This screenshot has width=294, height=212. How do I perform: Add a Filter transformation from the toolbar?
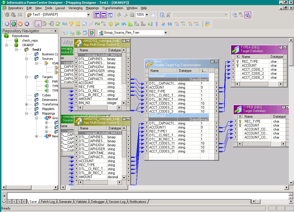click(x=71, y=24)
